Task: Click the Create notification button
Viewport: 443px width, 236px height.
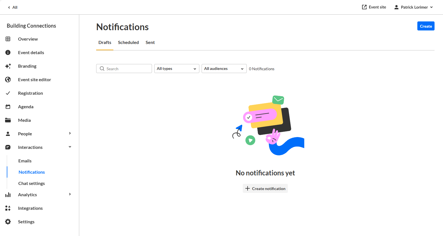Action: coord(265,188)
